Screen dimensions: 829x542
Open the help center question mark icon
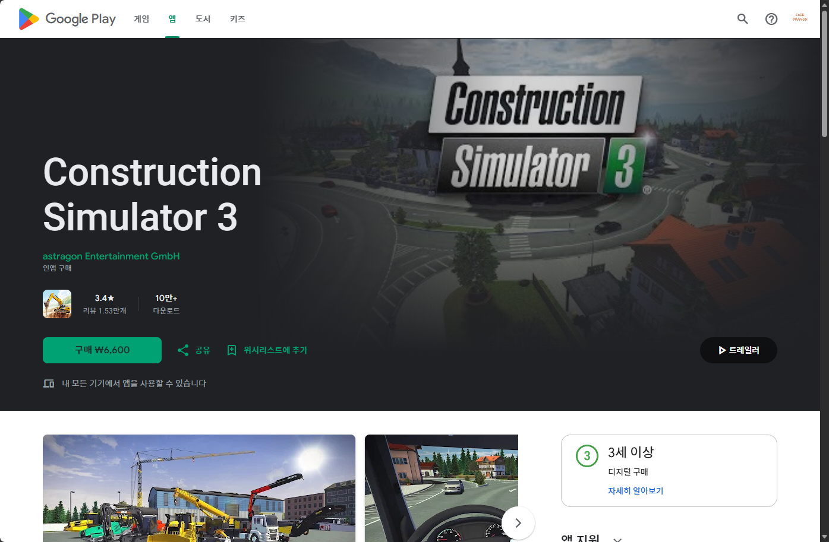(771, 19)
